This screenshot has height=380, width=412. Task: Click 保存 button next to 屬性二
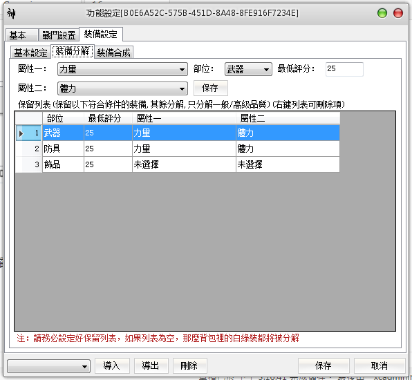pos(210,88)
